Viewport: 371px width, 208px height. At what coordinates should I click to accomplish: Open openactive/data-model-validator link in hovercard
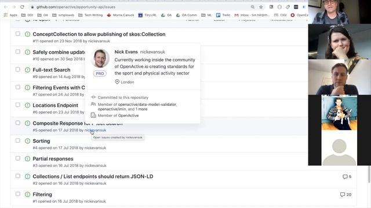pos(147,105)
